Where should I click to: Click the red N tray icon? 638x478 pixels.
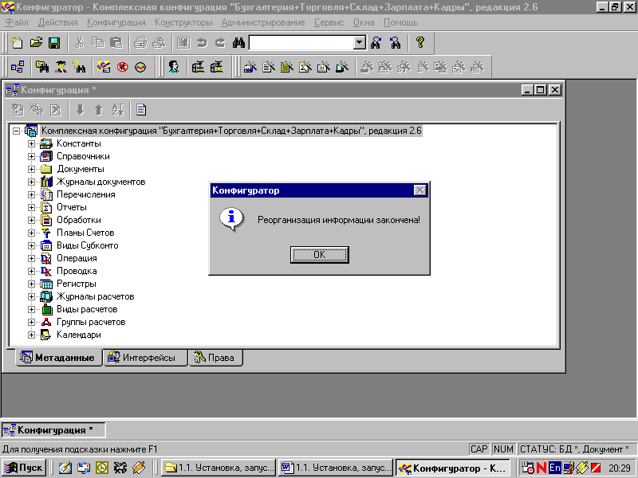tap(542, 468)
